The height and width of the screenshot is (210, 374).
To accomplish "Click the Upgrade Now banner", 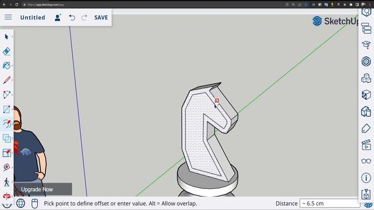I will [x=43, y=189].
